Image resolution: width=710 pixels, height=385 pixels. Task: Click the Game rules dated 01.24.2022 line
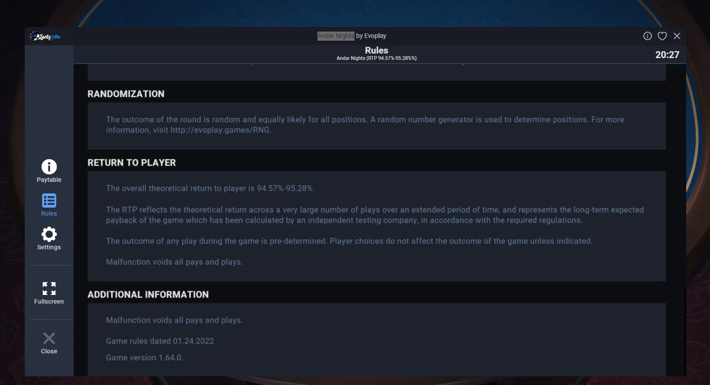(160, 341)
